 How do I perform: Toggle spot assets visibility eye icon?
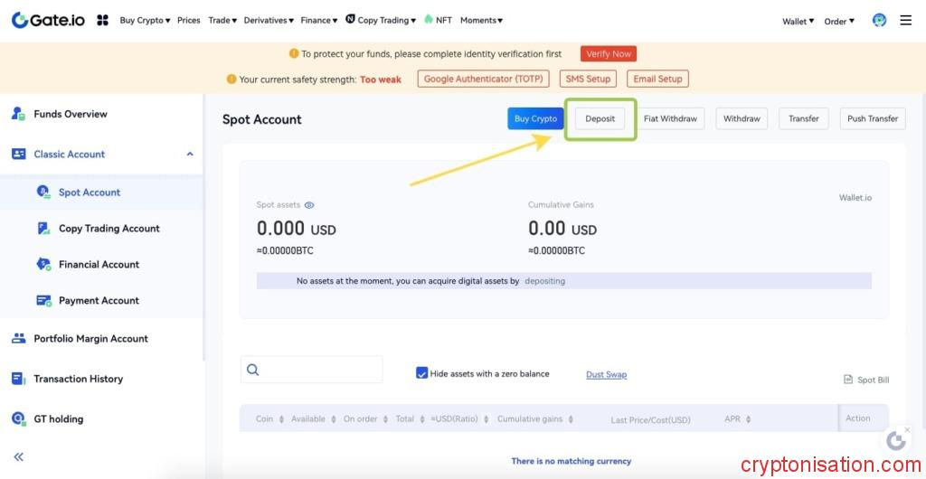click(x=309, y=205)
